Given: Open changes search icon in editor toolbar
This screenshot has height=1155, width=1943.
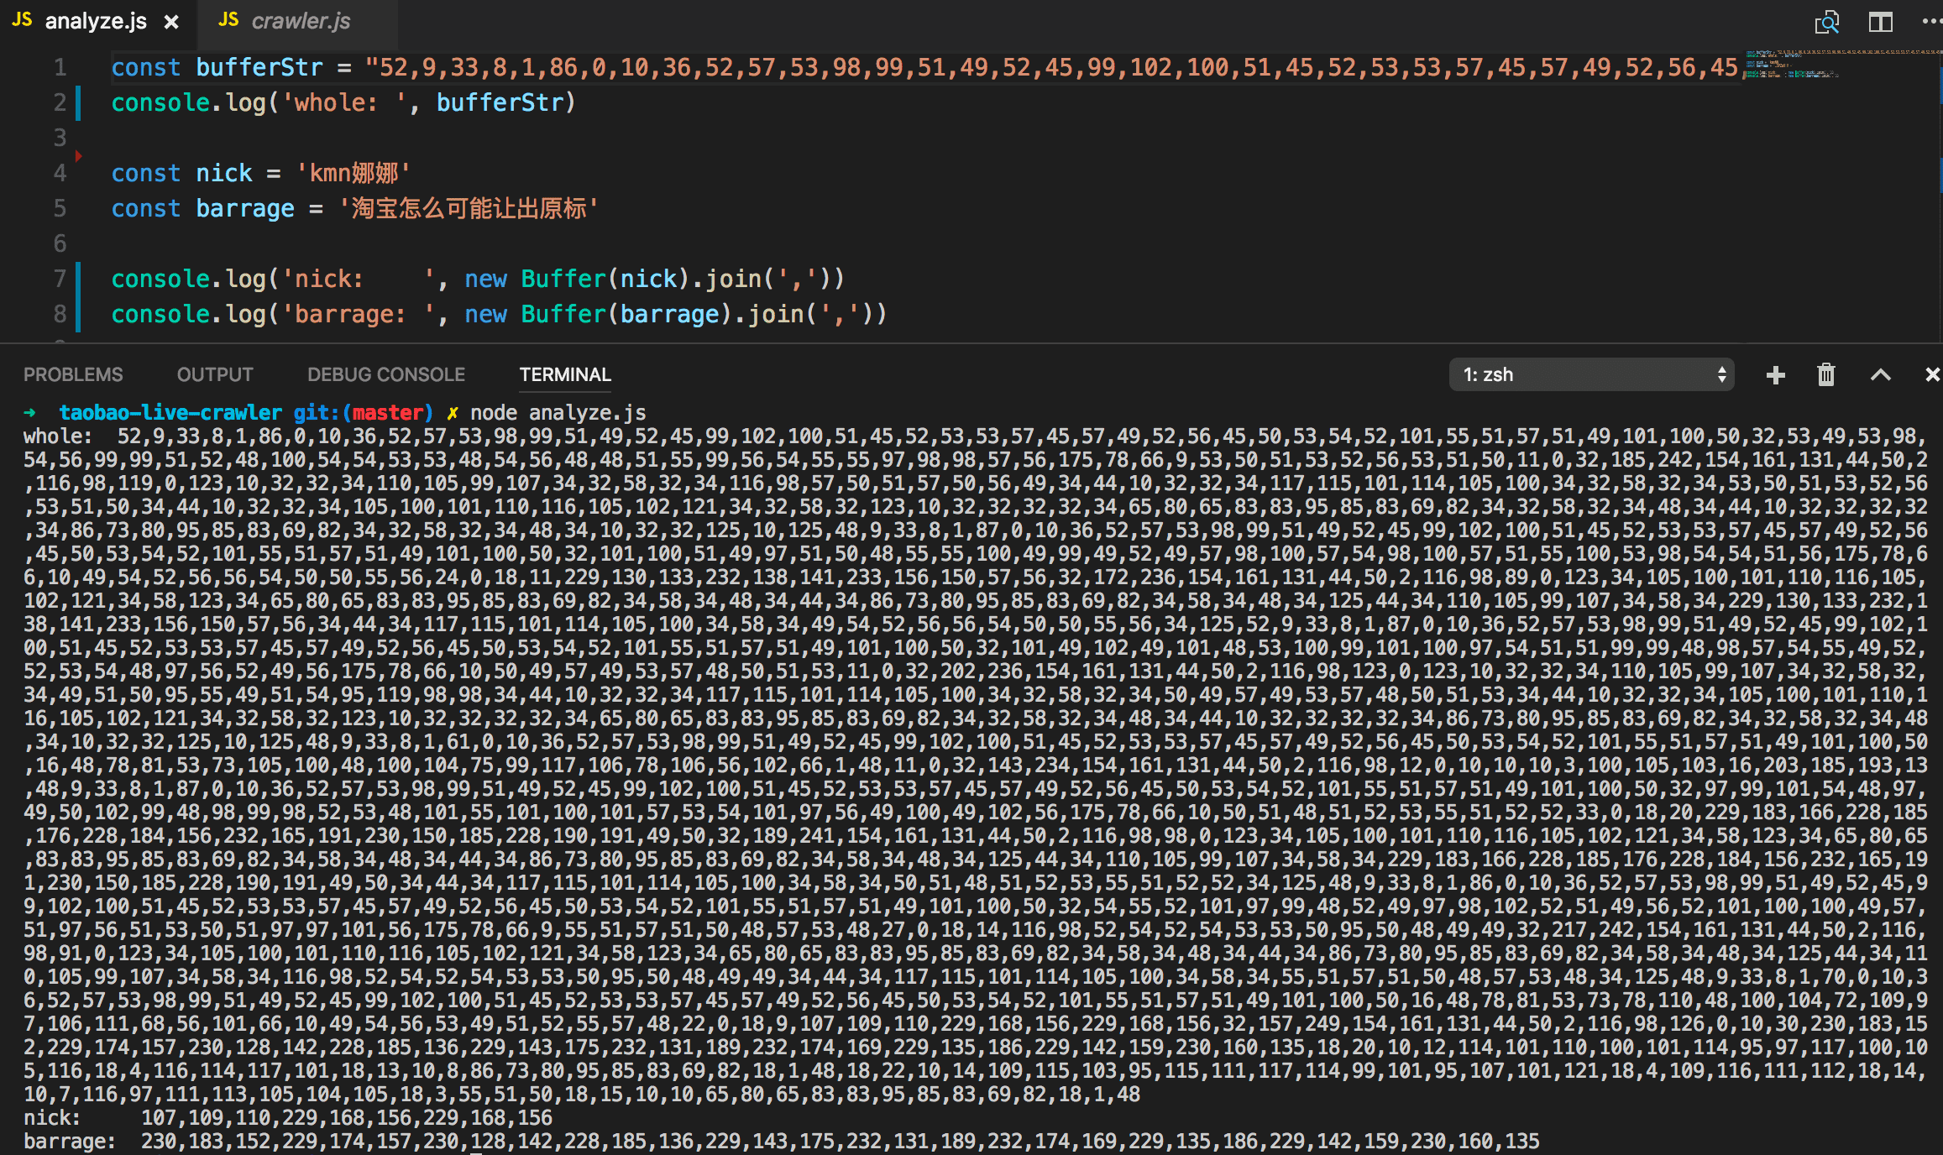Looking at the screenshot, I should (x=1826, y=23).
